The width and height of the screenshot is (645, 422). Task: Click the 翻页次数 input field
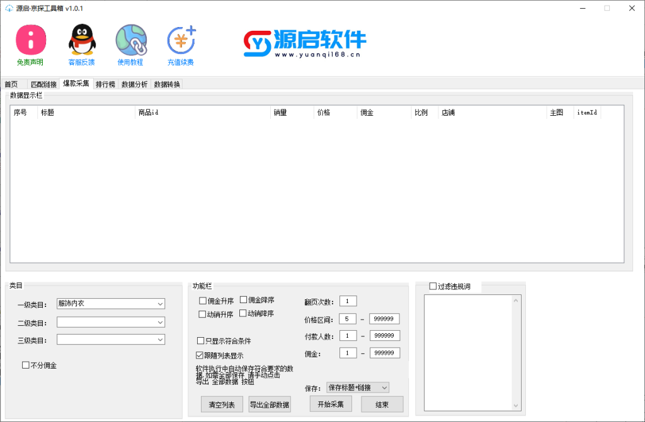[348, 301]
